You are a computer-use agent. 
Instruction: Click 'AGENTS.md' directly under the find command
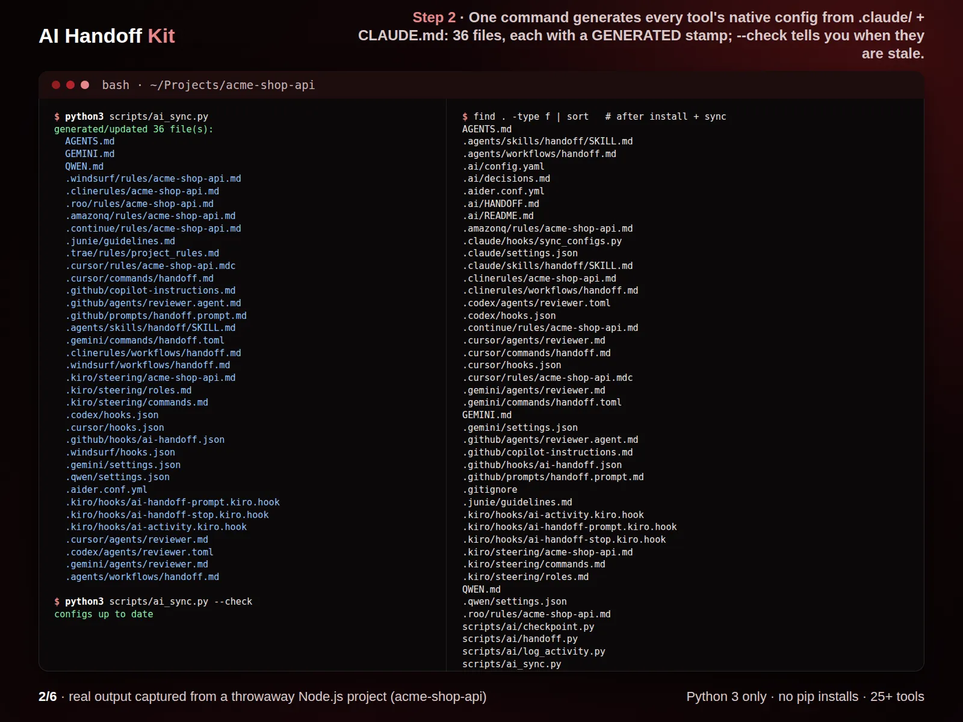coord(487,129)
